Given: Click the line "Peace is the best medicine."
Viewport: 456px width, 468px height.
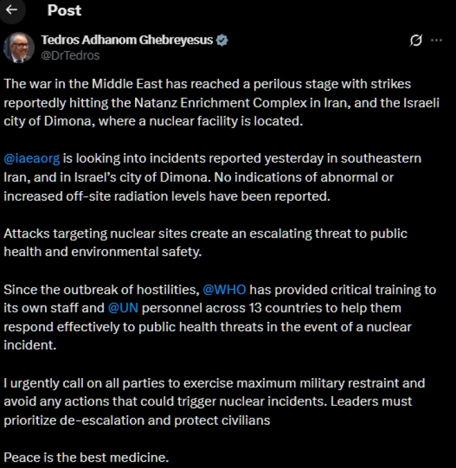Looking at the screenshot, I should (86, 457).
